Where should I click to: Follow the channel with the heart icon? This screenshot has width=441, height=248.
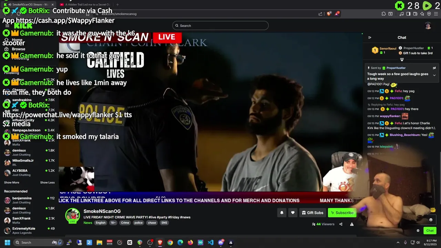click(x=293, y=213)
